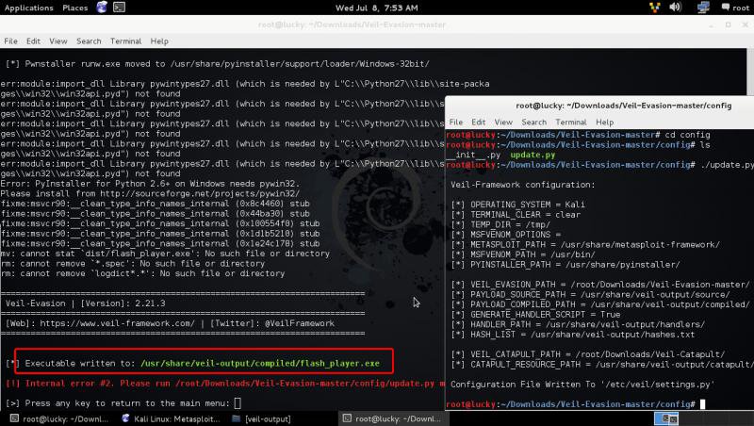754x426 pixels.
Task: Open View menu in the config terminal window
Action: pos(503,123)
